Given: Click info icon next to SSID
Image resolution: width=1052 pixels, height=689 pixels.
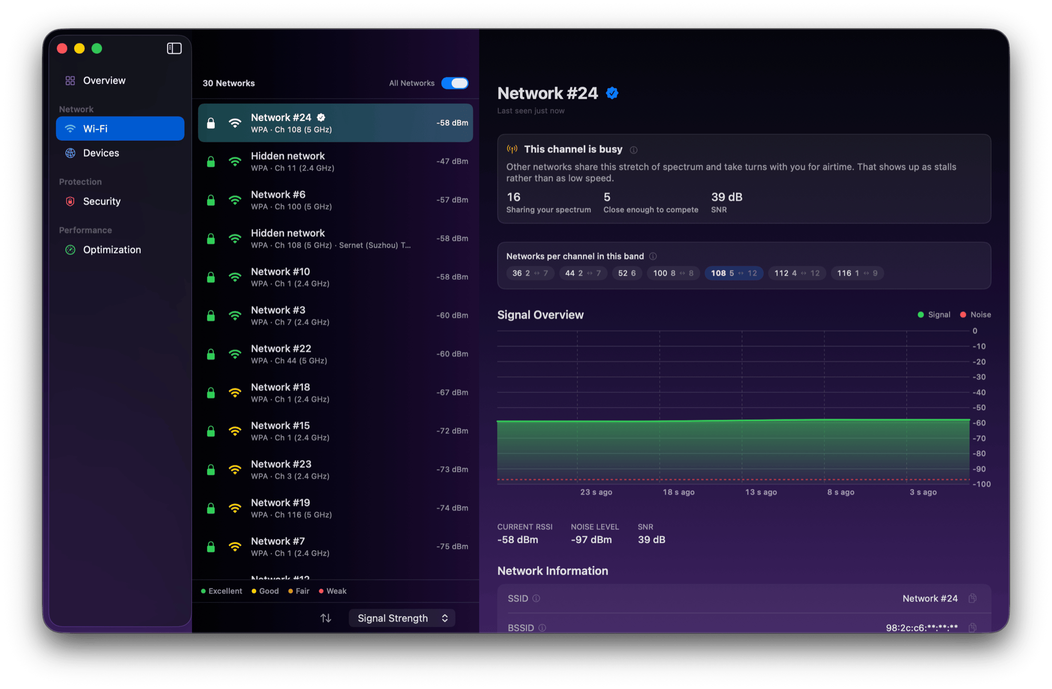Looking at the screenshot, I should (x=536, y=598).
